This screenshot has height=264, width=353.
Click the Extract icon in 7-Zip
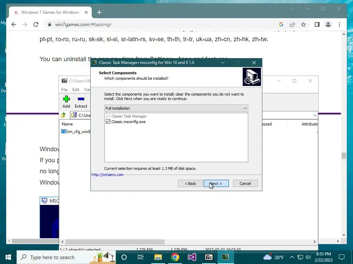pyautogui.click(x=81, y=102)
